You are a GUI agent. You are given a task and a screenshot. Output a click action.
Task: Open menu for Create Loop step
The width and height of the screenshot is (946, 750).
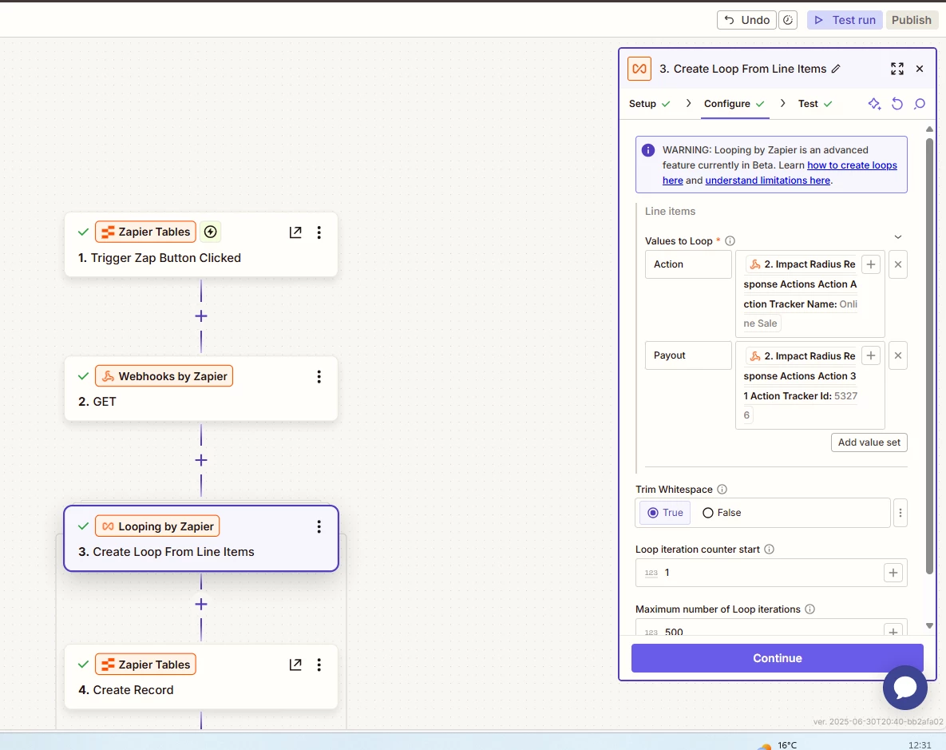pyautogui.click(x=319, y=526)
